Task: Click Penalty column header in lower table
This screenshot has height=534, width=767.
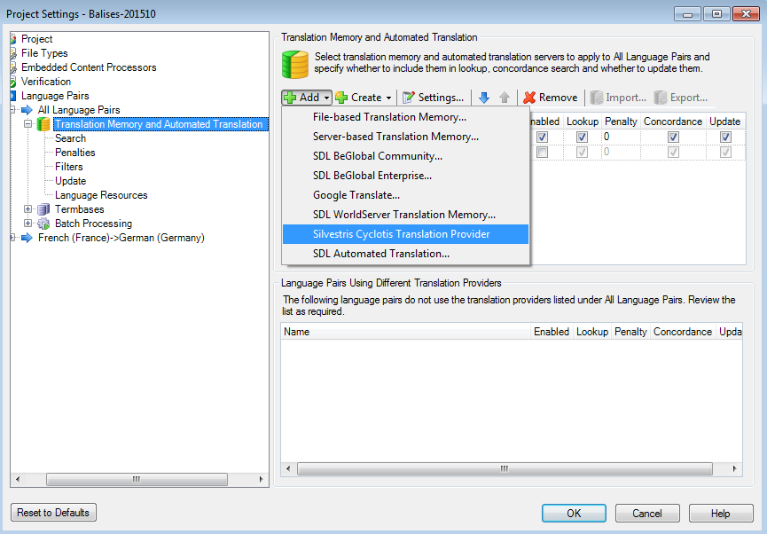Action: (630, 332)
